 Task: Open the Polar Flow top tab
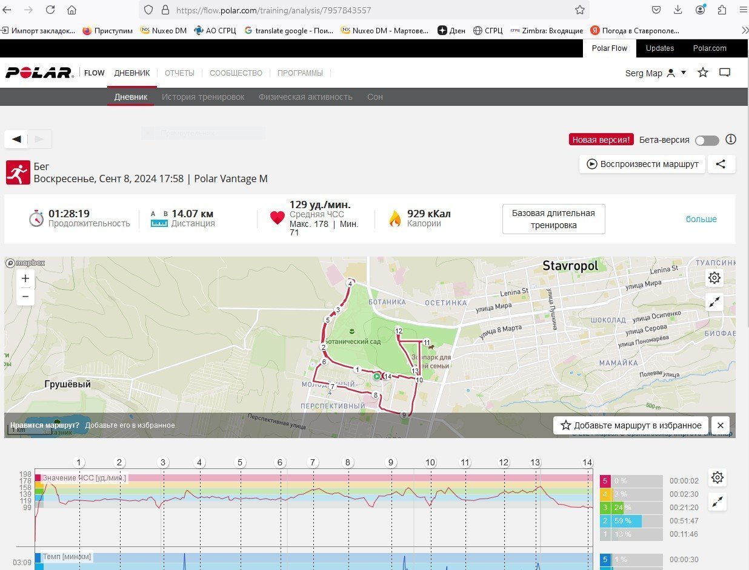(x=610, y=48)
